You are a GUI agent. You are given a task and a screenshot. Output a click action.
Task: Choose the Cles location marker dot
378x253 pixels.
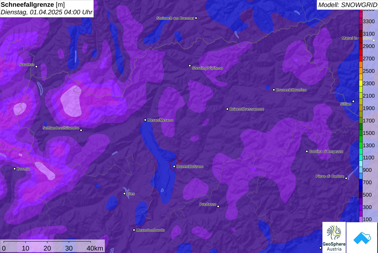[124, 193]
